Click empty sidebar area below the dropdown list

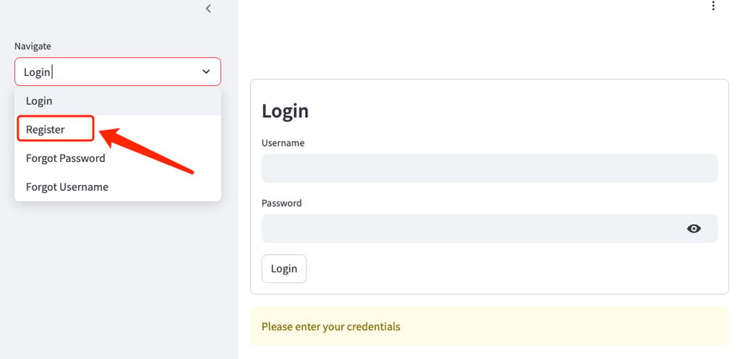tap(118, 283)
